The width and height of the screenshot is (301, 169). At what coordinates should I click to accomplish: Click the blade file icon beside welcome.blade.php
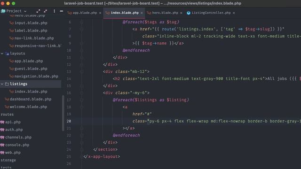coord(7,107)
